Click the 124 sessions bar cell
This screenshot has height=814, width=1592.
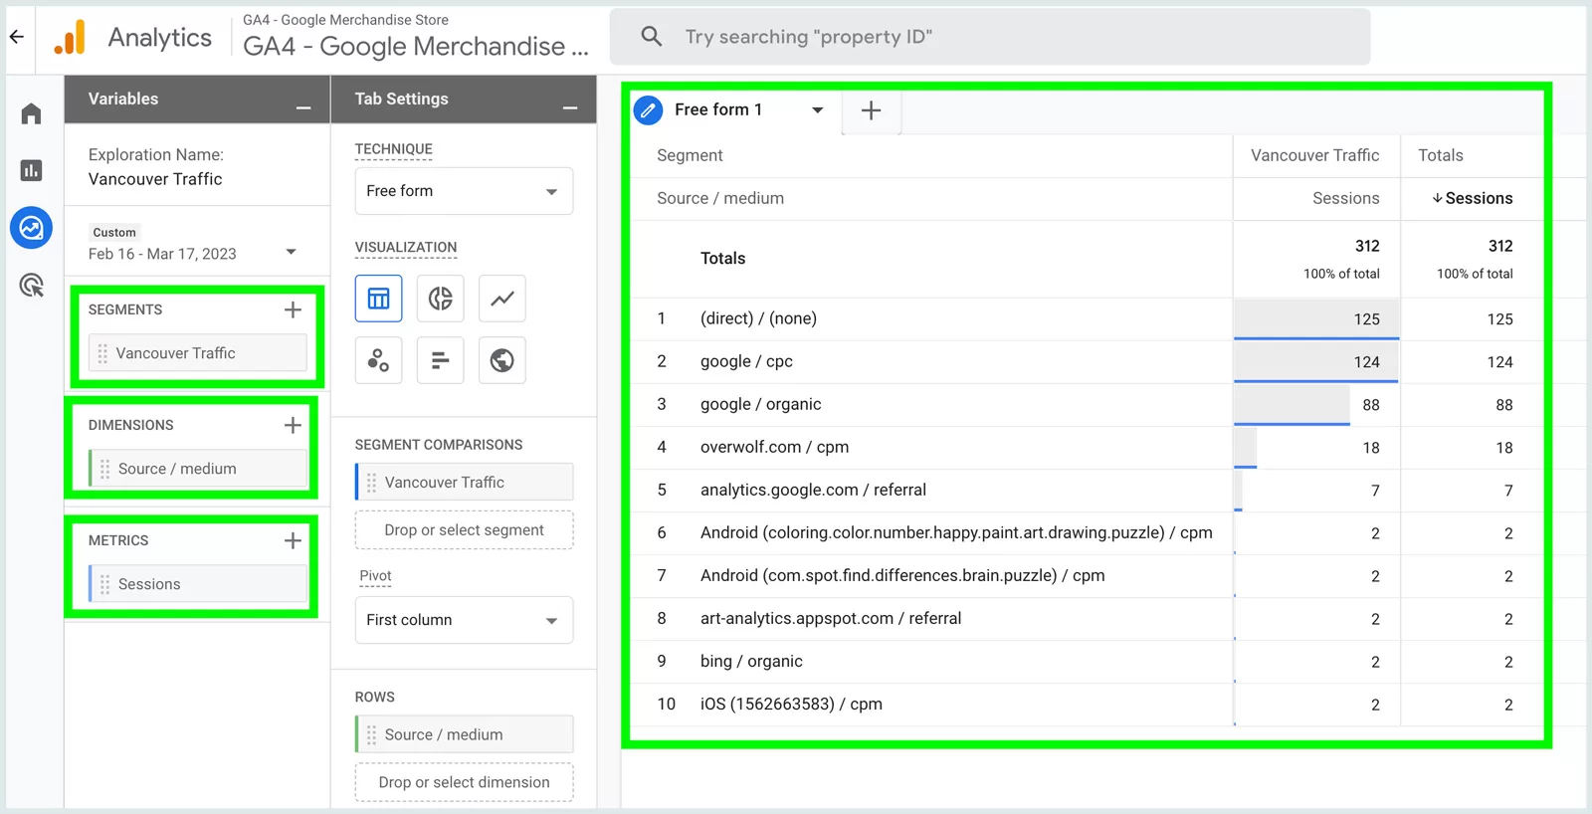[x=1316, y=362]
